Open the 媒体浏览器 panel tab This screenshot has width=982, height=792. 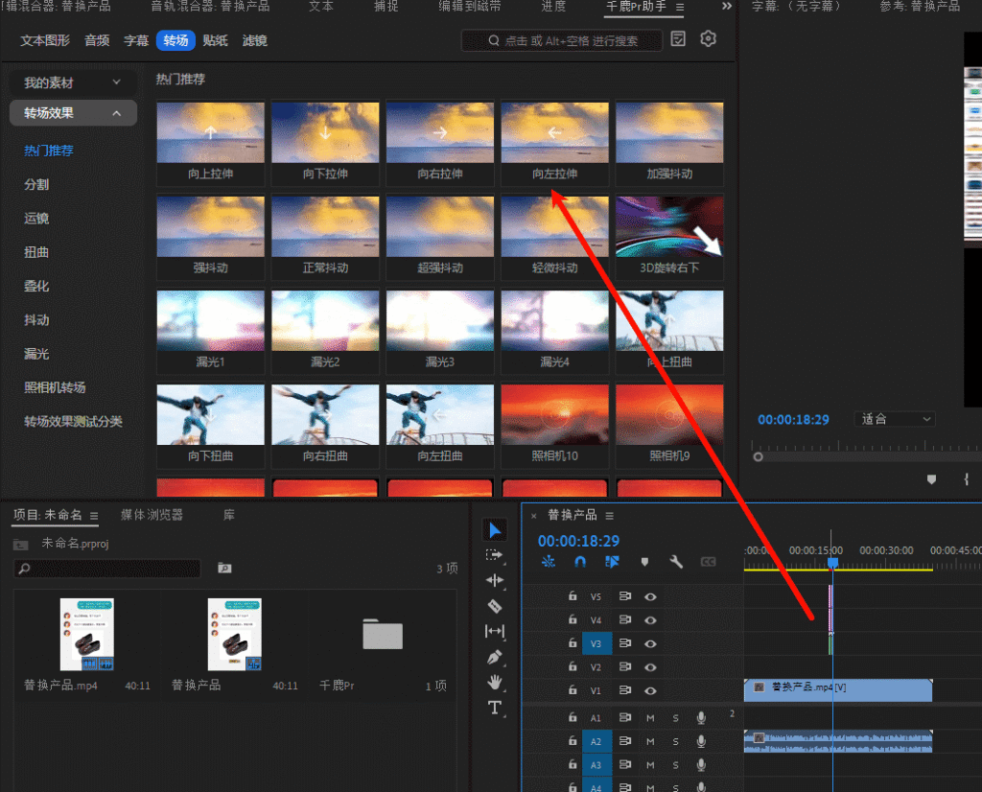[x=152, y=515]
